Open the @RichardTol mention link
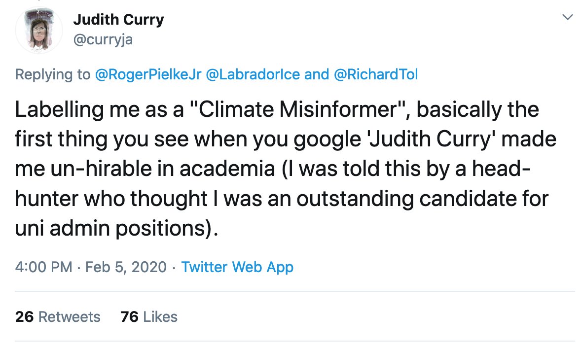581x347 pixels. 375,74
